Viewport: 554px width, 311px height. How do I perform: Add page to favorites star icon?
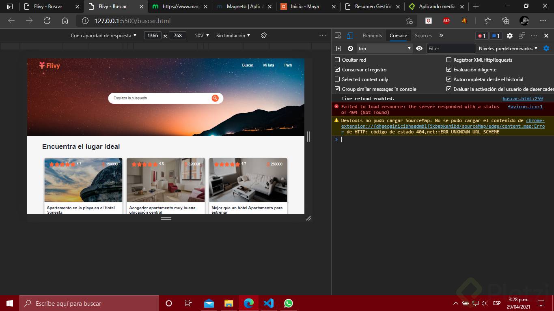pyautogui.click(x=409, y=21)
